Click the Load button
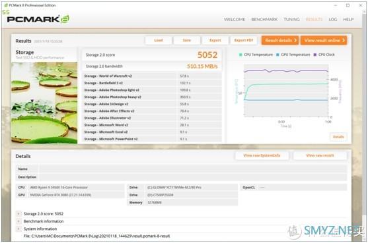This screenshot has height=243, width=368. pos(159,40)
